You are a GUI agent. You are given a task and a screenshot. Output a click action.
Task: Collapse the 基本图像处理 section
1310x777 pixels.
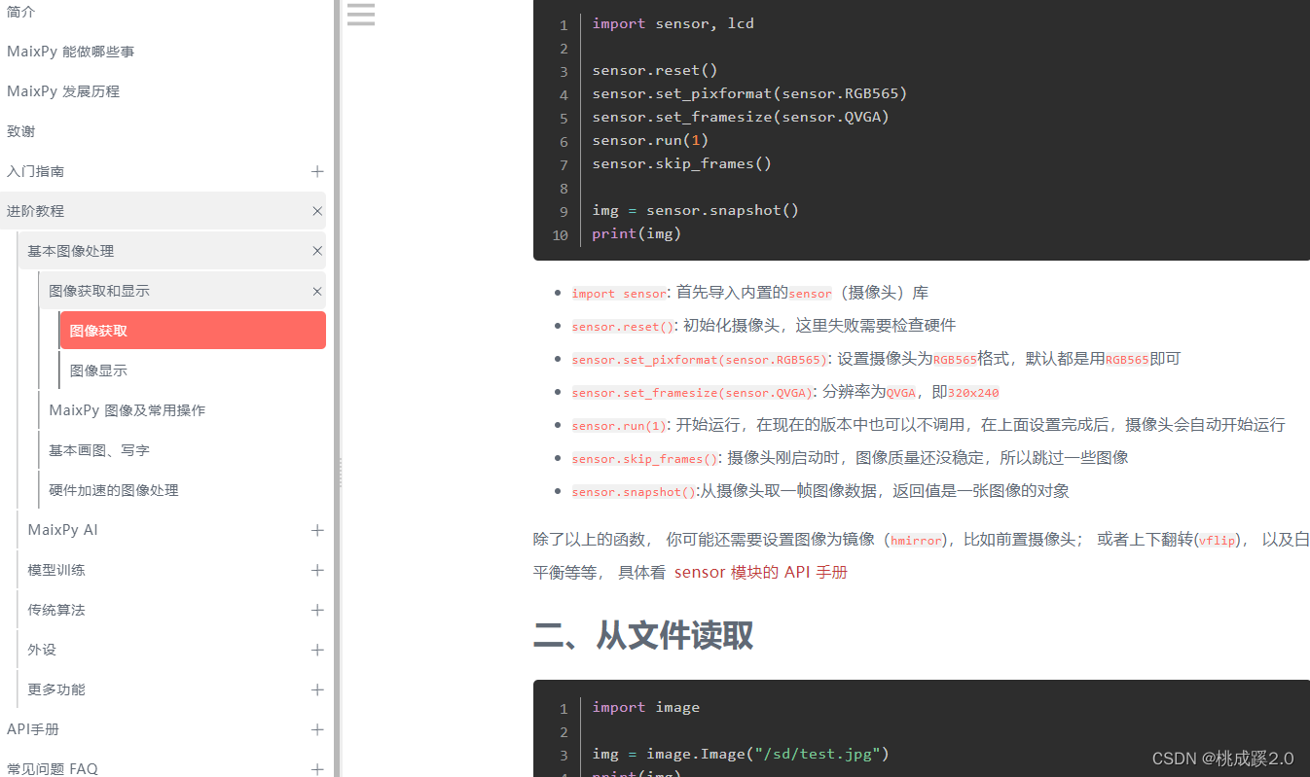point(317,251)
